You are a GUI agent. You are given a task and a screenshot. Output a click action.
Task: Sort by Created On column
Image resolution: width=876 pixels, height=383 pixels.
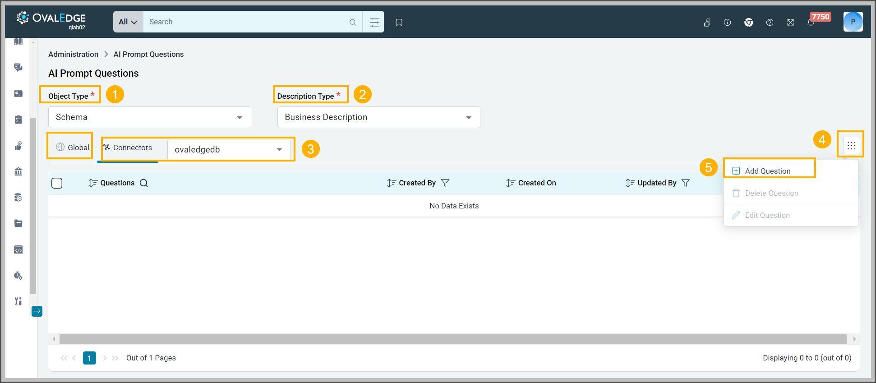510,183
